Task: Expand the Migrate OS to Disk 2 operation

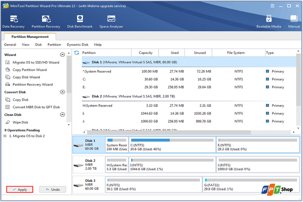Action: (5, 136)
